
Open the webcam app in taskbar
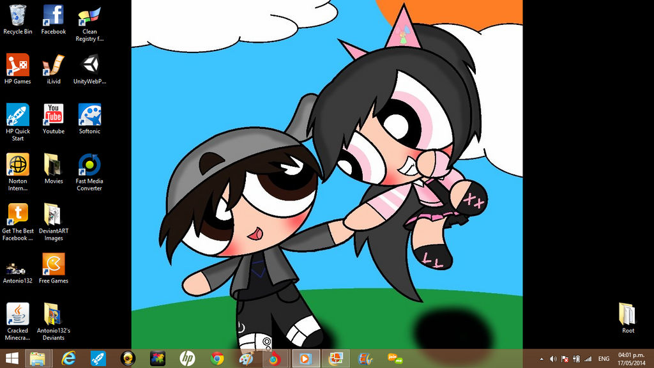(x=128, y=358)
